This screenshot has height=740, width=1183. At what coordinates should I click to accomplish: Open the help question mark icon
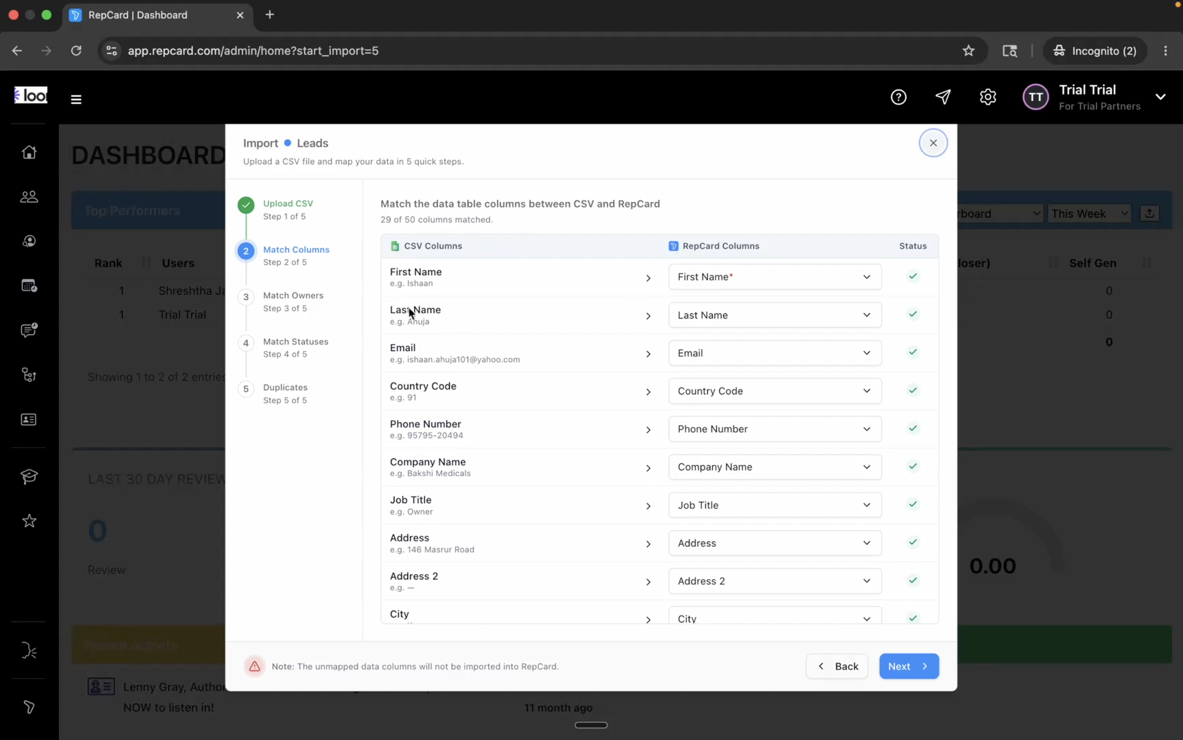click(x=898, y=97)
